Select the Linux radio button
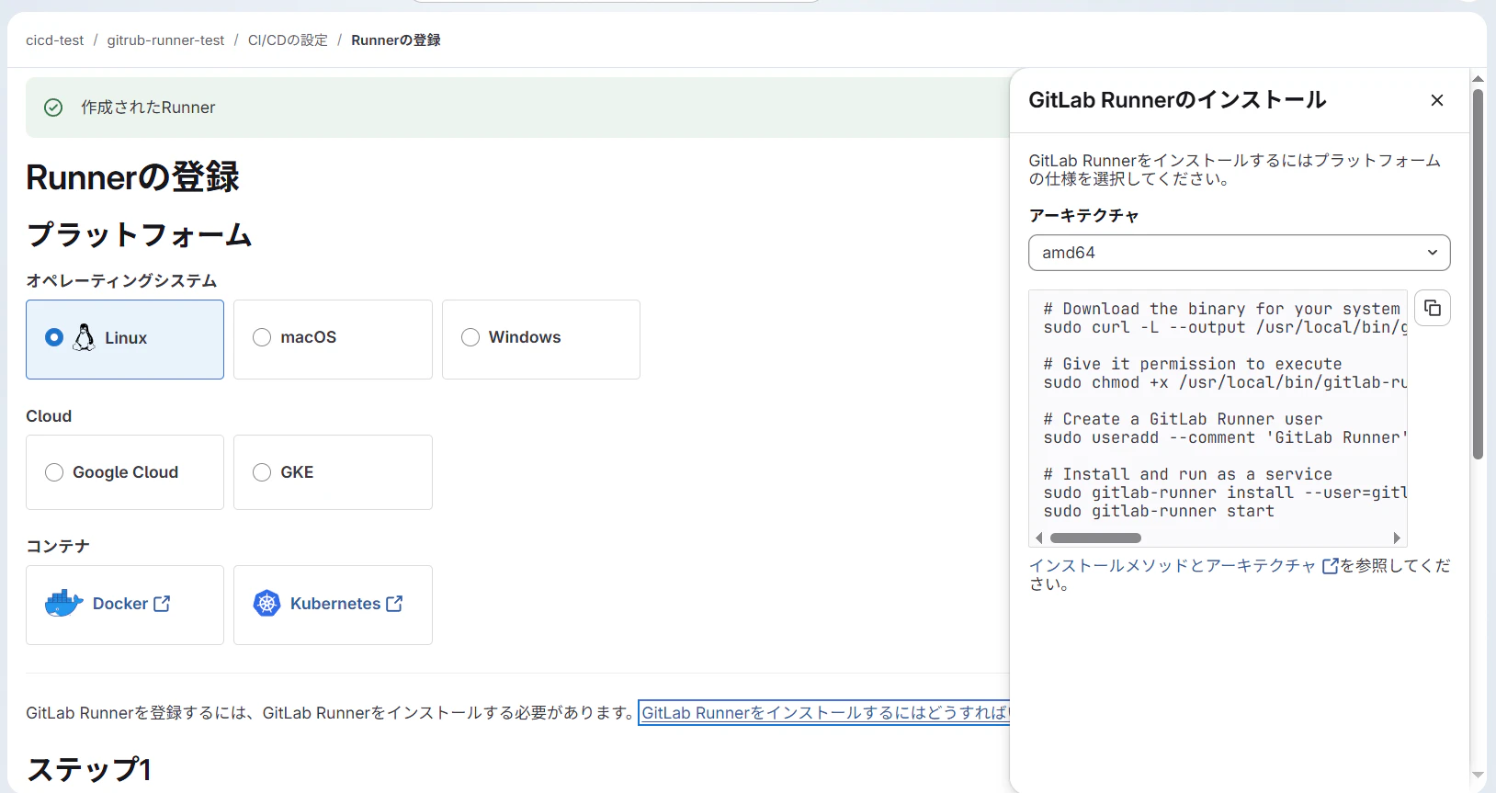 pos(54,337)
